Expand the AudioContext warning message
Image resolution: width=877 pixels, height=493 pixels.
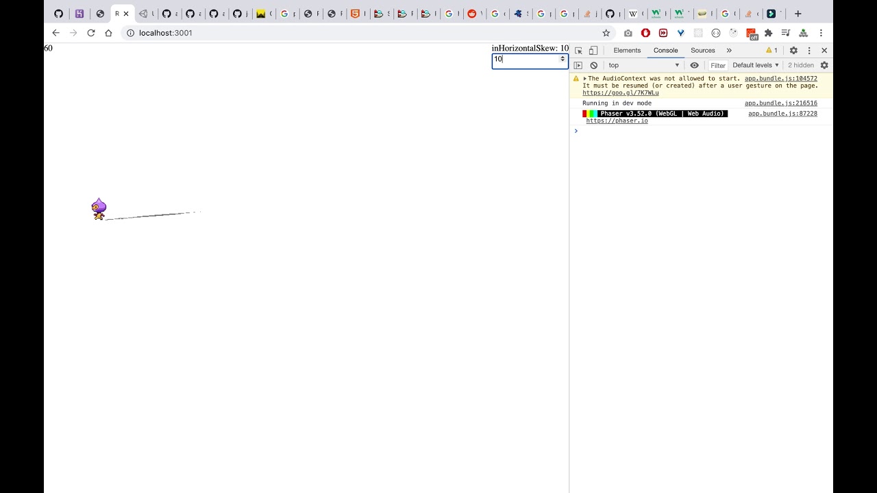click(585, 79)
